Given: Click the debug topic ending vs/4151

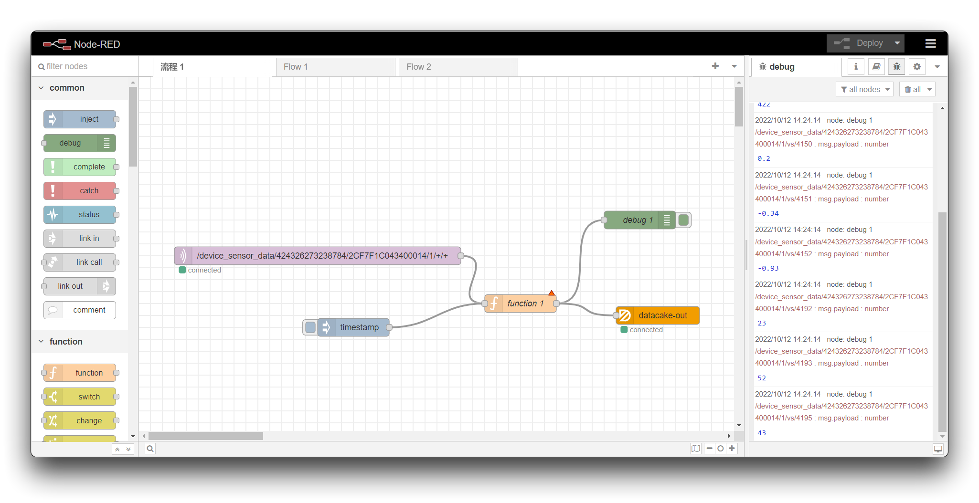Looking at the screenshot, I should click(841, 193).
